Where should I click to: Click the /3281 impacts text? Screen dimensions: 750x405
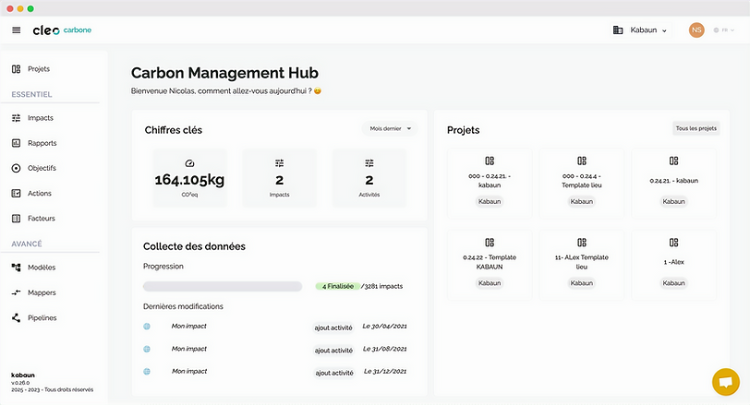381,286
